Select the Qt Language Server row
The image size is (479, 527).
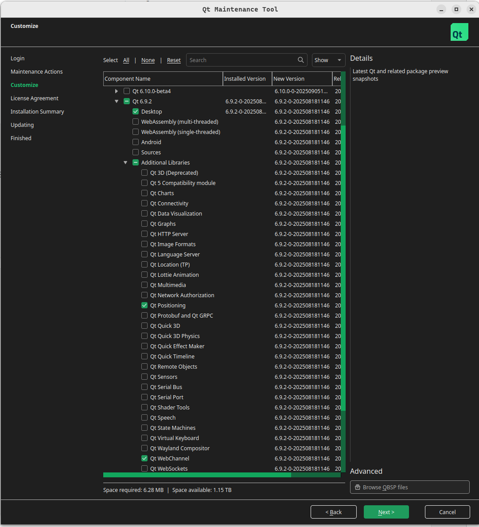[222, 255]
